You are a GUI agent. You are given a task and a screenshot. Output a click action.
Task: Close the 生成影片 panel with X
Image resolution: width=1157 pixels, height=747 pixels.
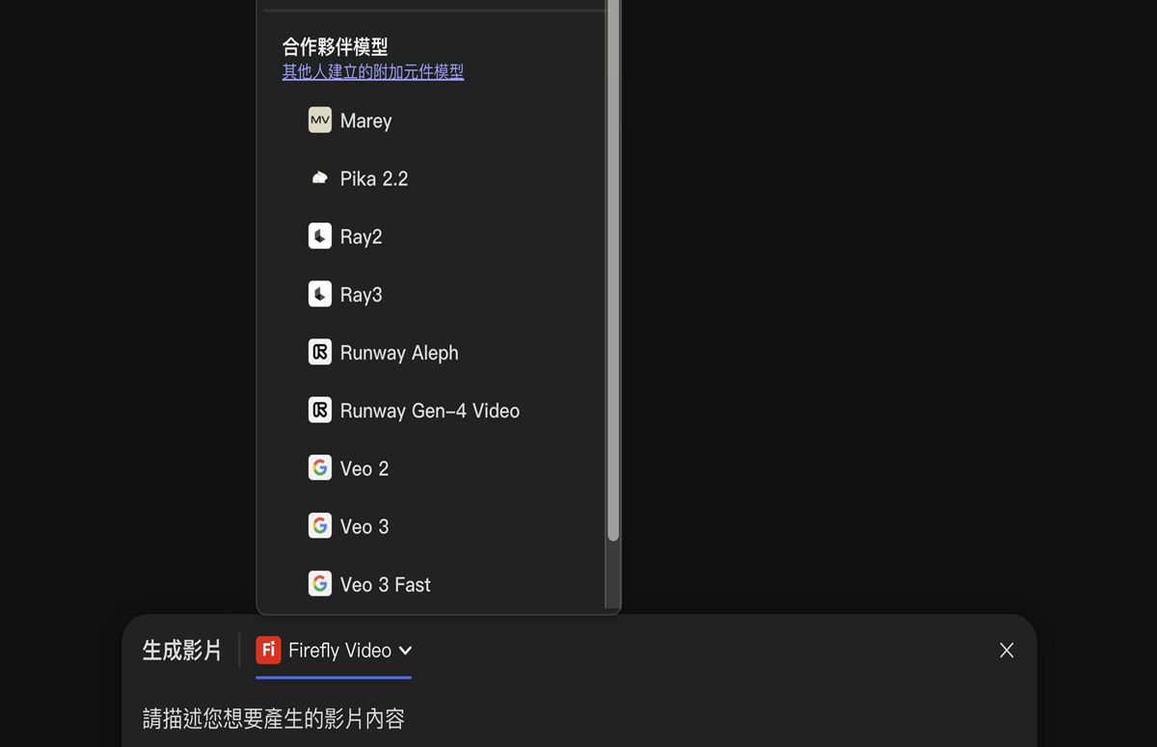click(1007, 651)
